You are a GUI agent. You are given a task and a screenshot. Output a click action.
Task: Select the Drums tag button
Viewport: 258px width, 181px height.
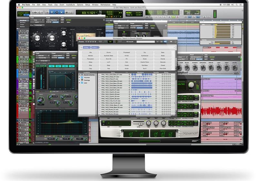click(108, 52)
